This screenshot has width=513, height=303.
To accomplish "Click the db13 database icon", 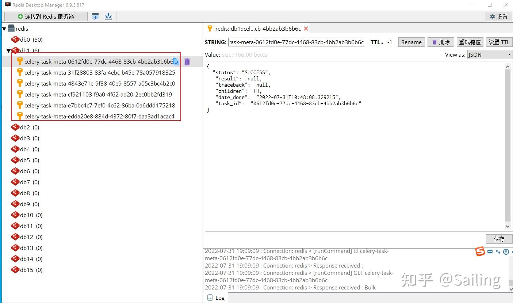I will pos(15,248).
